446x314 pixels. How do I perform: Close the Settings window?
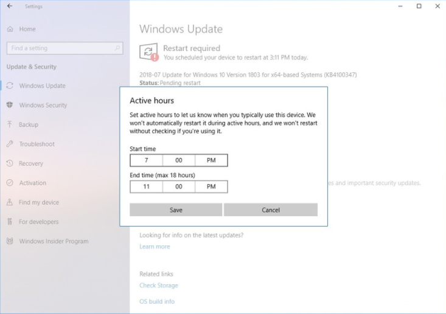tap(437, 6)
